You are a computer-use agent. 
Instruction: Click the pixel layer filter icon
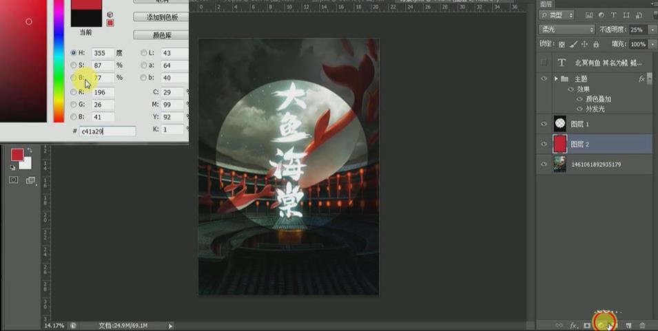tap(589, 15)
